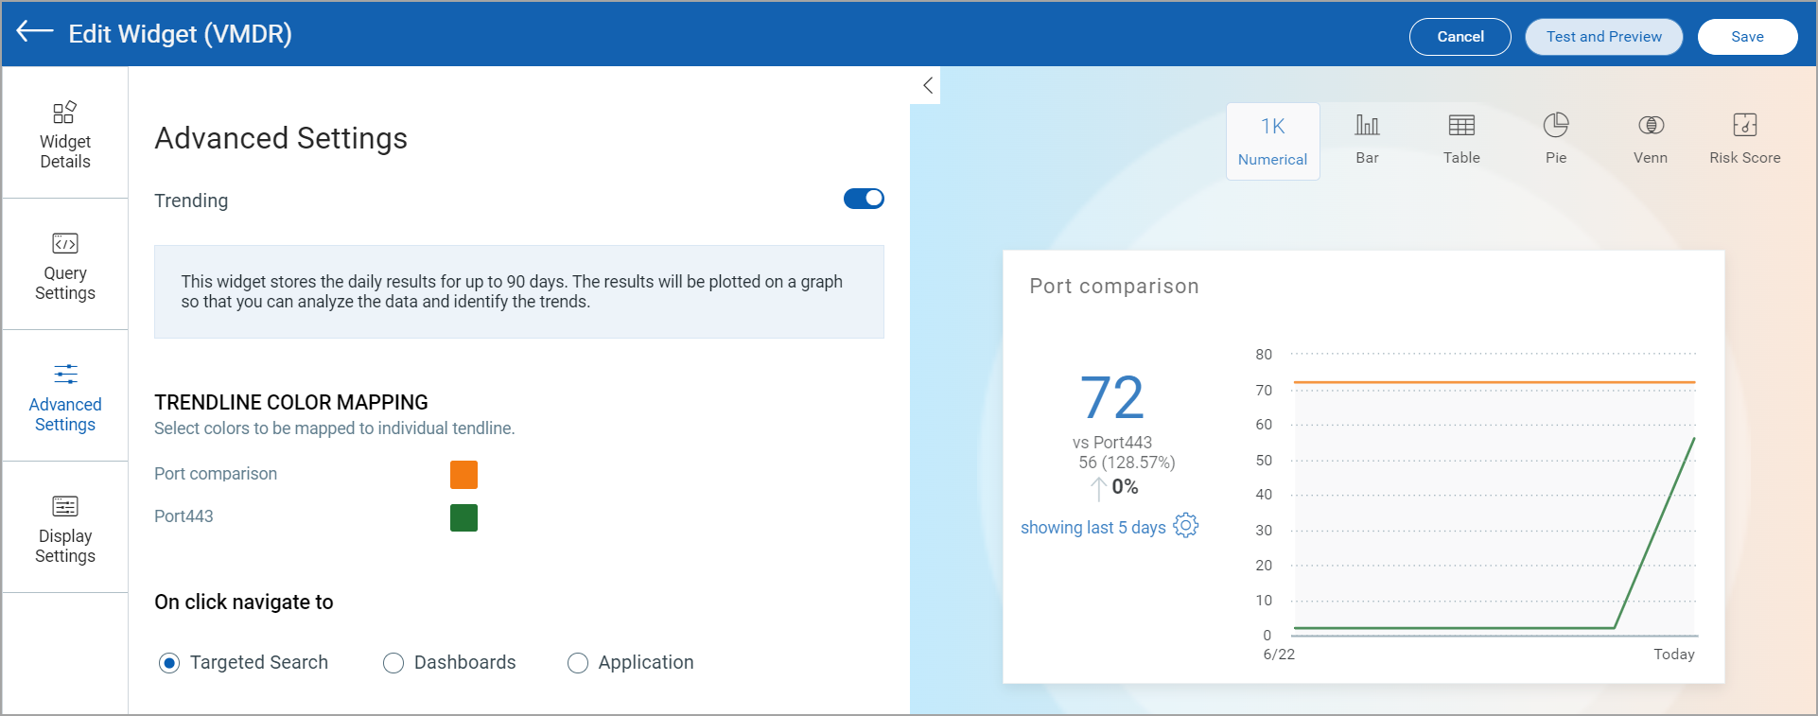Screen dimensions: 1818x716
Task: Click the 'vs Port443' label
Action: pos(1112,443)
